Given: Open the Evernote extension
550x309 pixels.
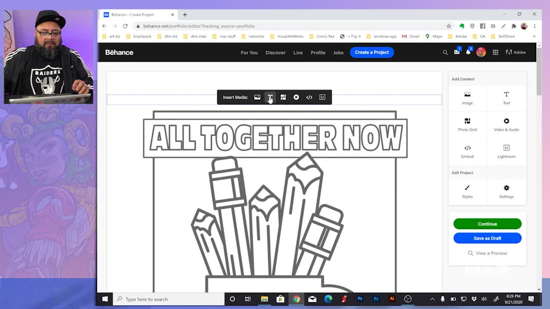Looking at the screenshot, I should click(462, 26).
